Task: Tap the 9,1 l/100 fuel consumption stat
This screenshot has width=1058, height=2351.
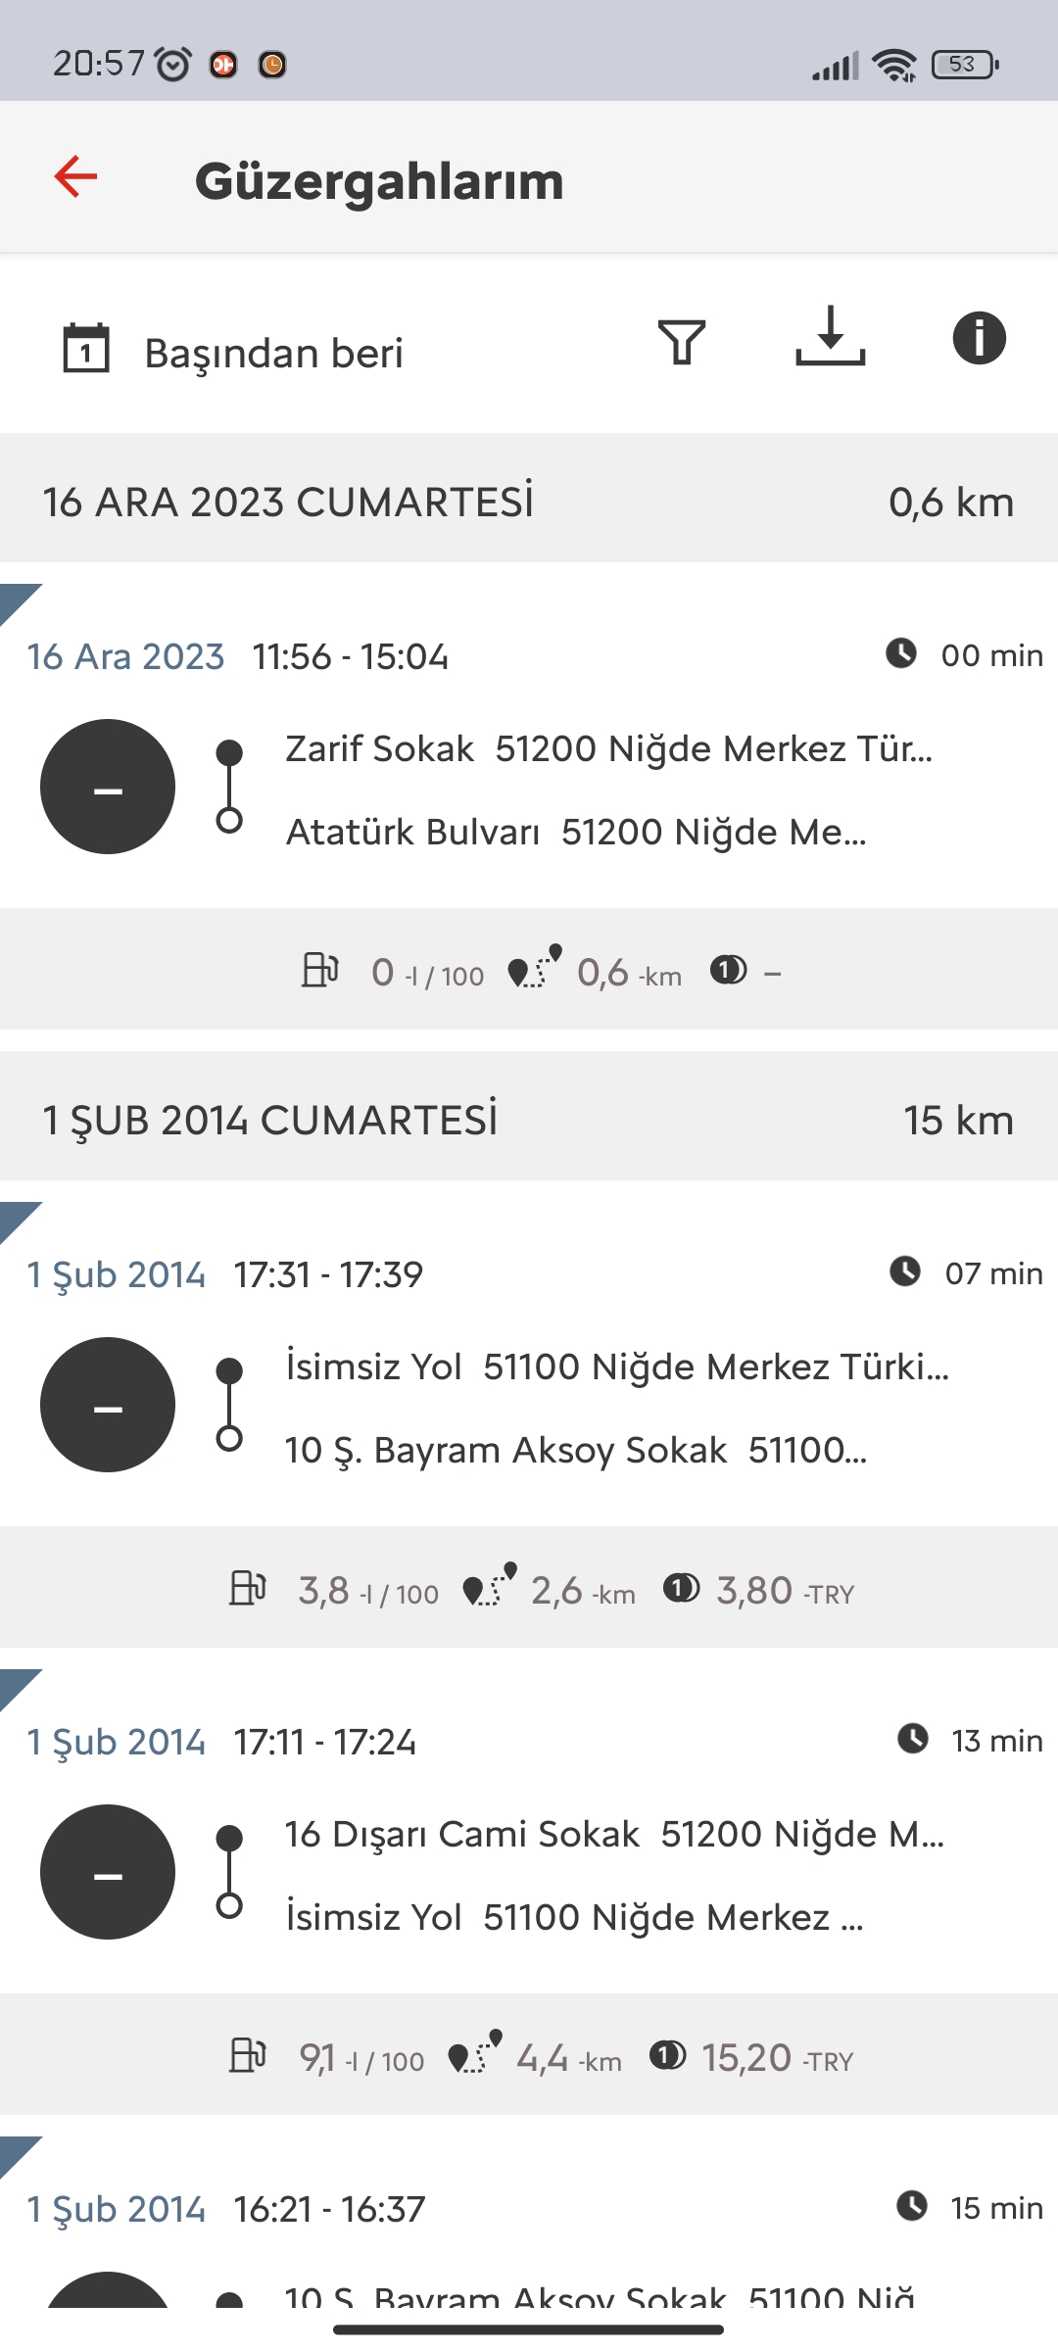Action: tap(327, 2058)
